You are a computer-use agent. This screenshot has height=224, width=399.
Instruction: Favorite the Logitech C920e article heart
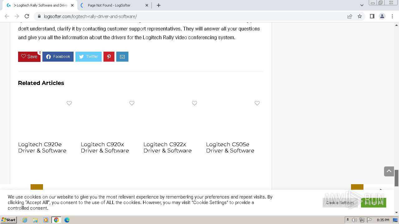[x=69, y=103]
